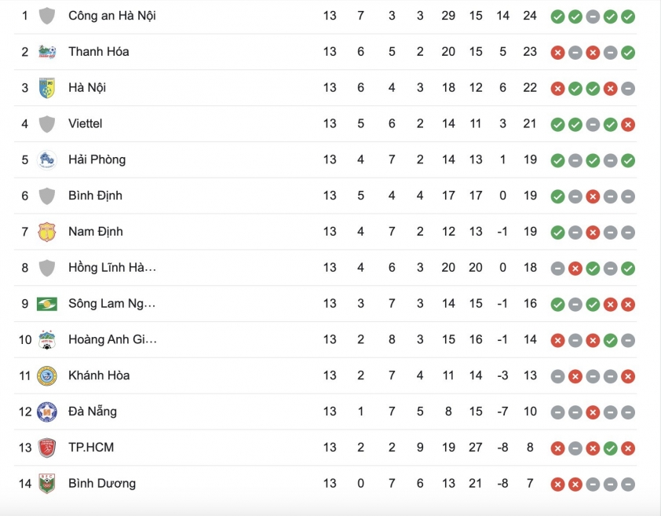Click the Đà Nẵng club logo
661x516 pixels.
tap(47, 412)
